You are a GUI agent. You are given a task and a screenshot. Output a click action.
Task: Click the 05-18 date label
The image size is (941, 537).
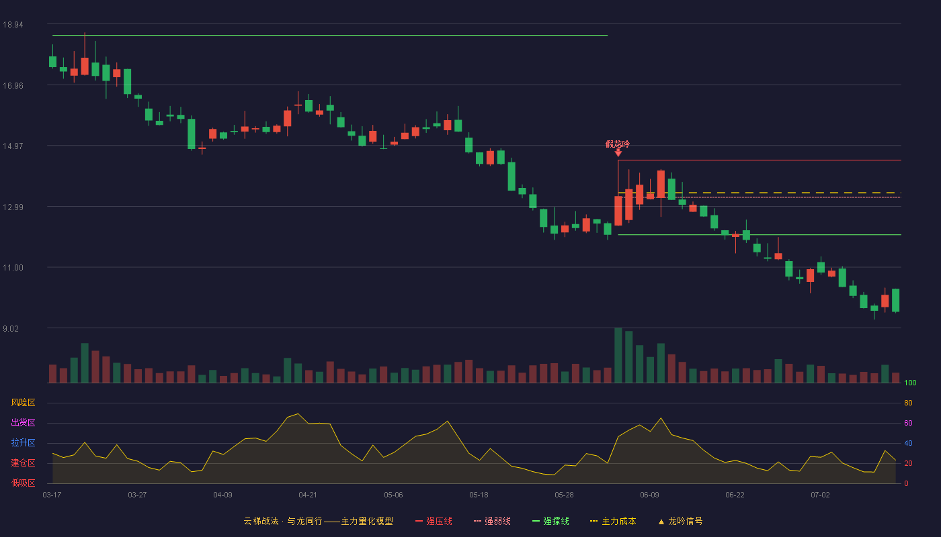click(479, 495)
